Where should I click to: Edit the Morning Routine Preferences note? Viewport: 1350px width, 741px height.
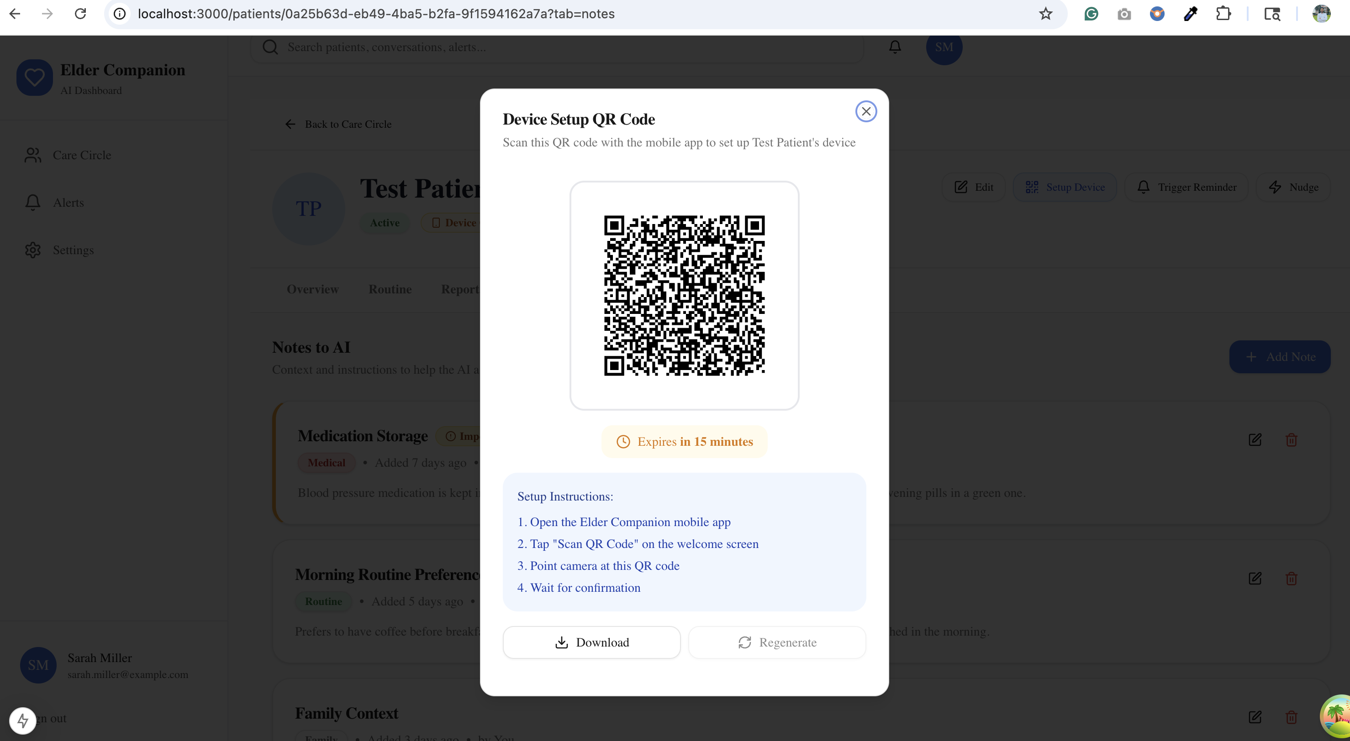tap(1255, 579)
